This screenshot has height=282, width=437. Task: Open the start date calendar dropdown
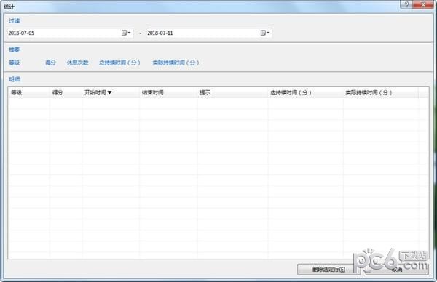pos(126,33)
